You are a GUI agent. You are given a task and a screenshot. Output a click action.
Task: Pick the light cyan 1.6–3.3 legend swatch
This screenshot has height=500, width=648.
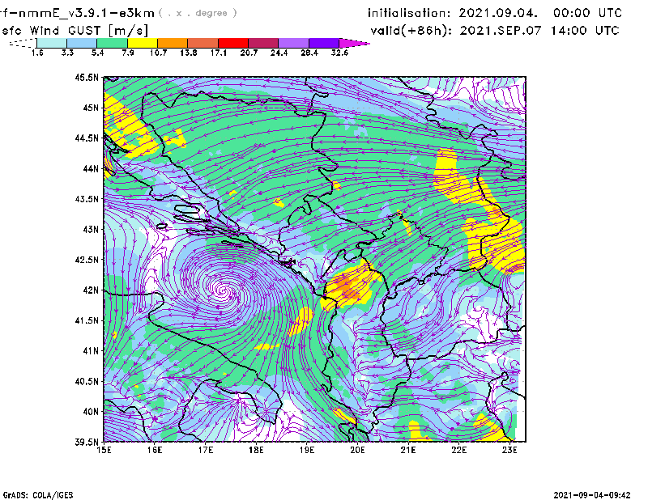(52, 43)
